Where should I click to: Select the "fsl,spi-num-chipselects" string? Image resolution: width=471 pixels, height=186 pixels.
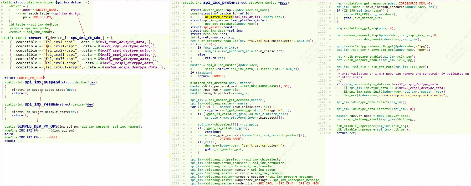(x=271, y=41)
